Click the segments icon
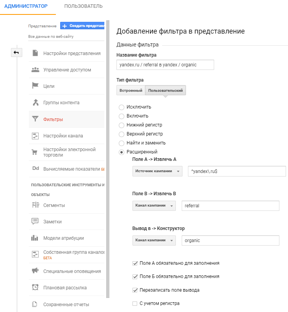This screenshot has width=288, height=312. [36, 205]
